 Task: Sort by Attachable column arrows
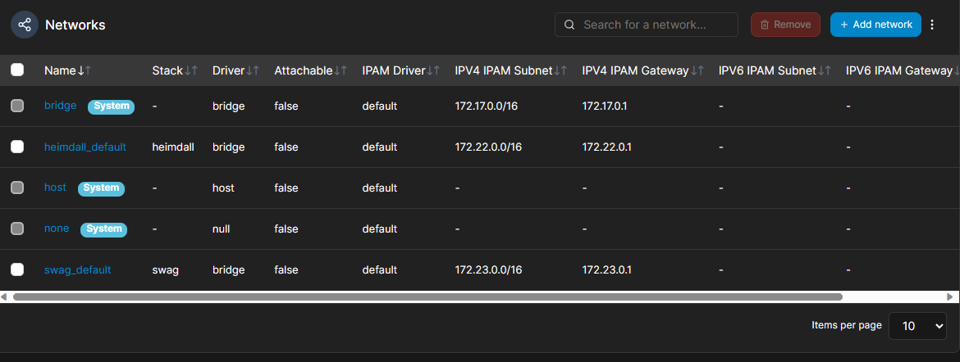[x=341, y=71]
